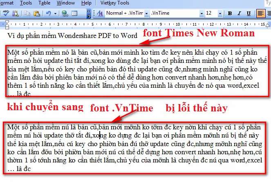Viewport: 271px width, 182px height.
Task: Click the Insert Table icon
Action: tap(74, 13)
